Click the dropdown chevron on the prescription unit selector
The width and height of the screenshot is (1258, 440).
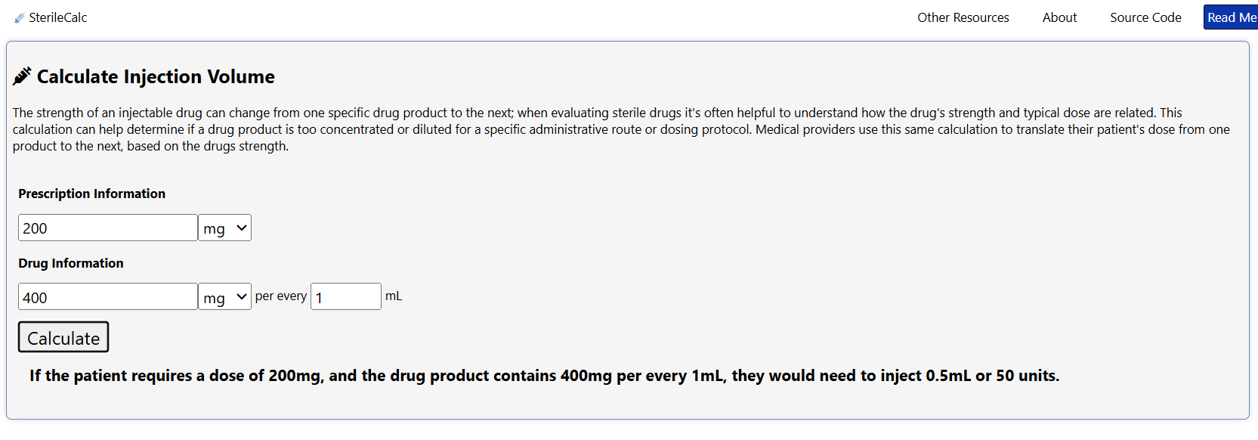pyautogui.click(x=240, y=228)
